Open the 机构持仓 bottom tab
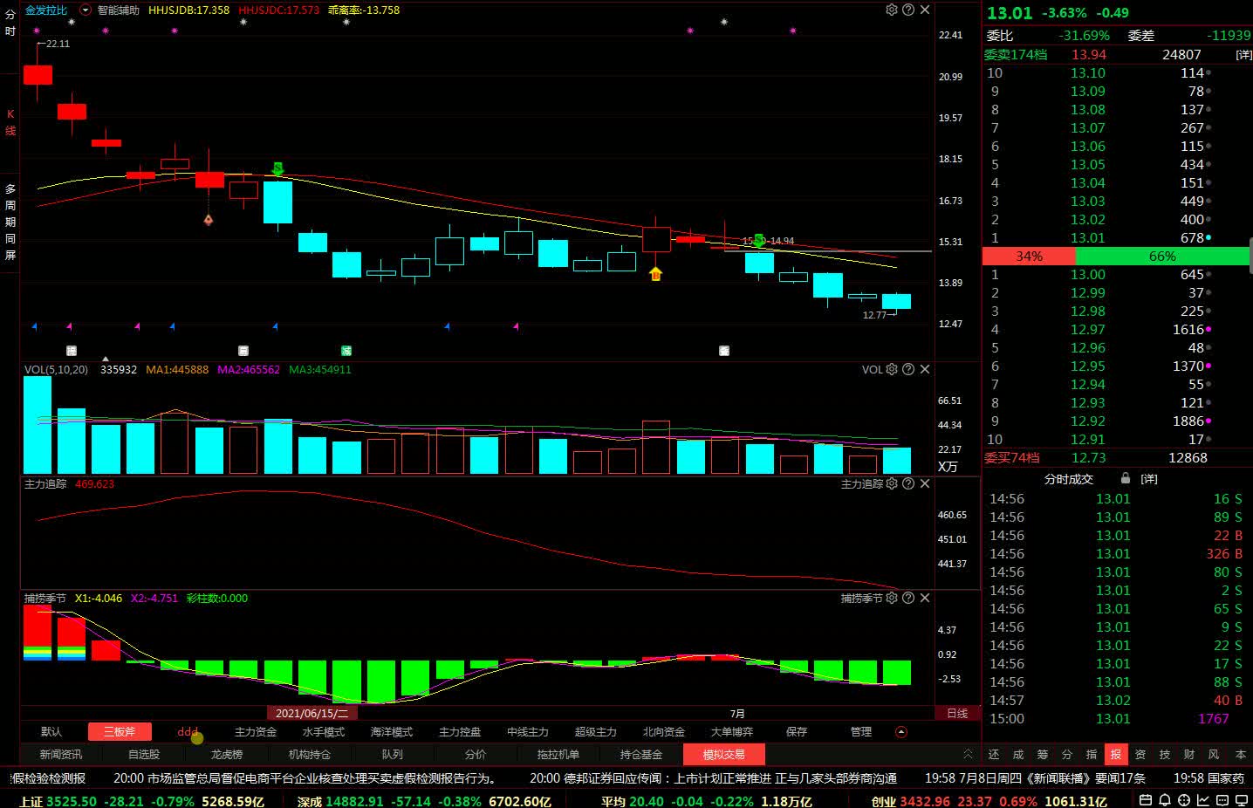The image size is (1253, 808). (310, 754)
